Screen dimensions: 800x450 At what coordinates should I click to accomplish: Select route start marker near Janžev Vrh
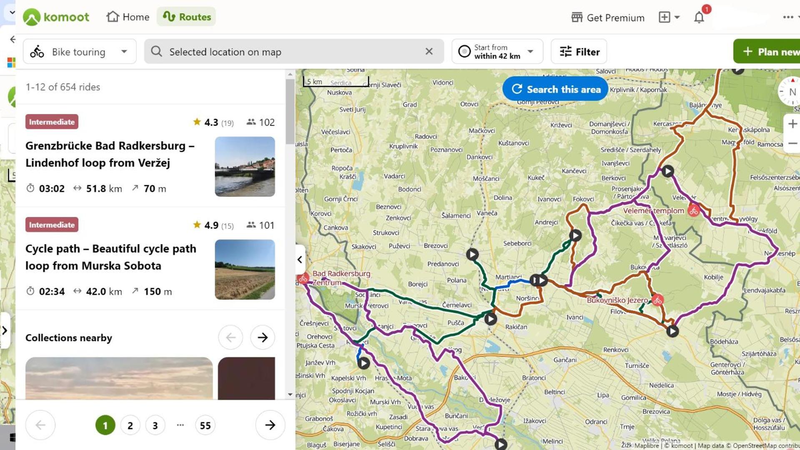click(x=364, y=363)
